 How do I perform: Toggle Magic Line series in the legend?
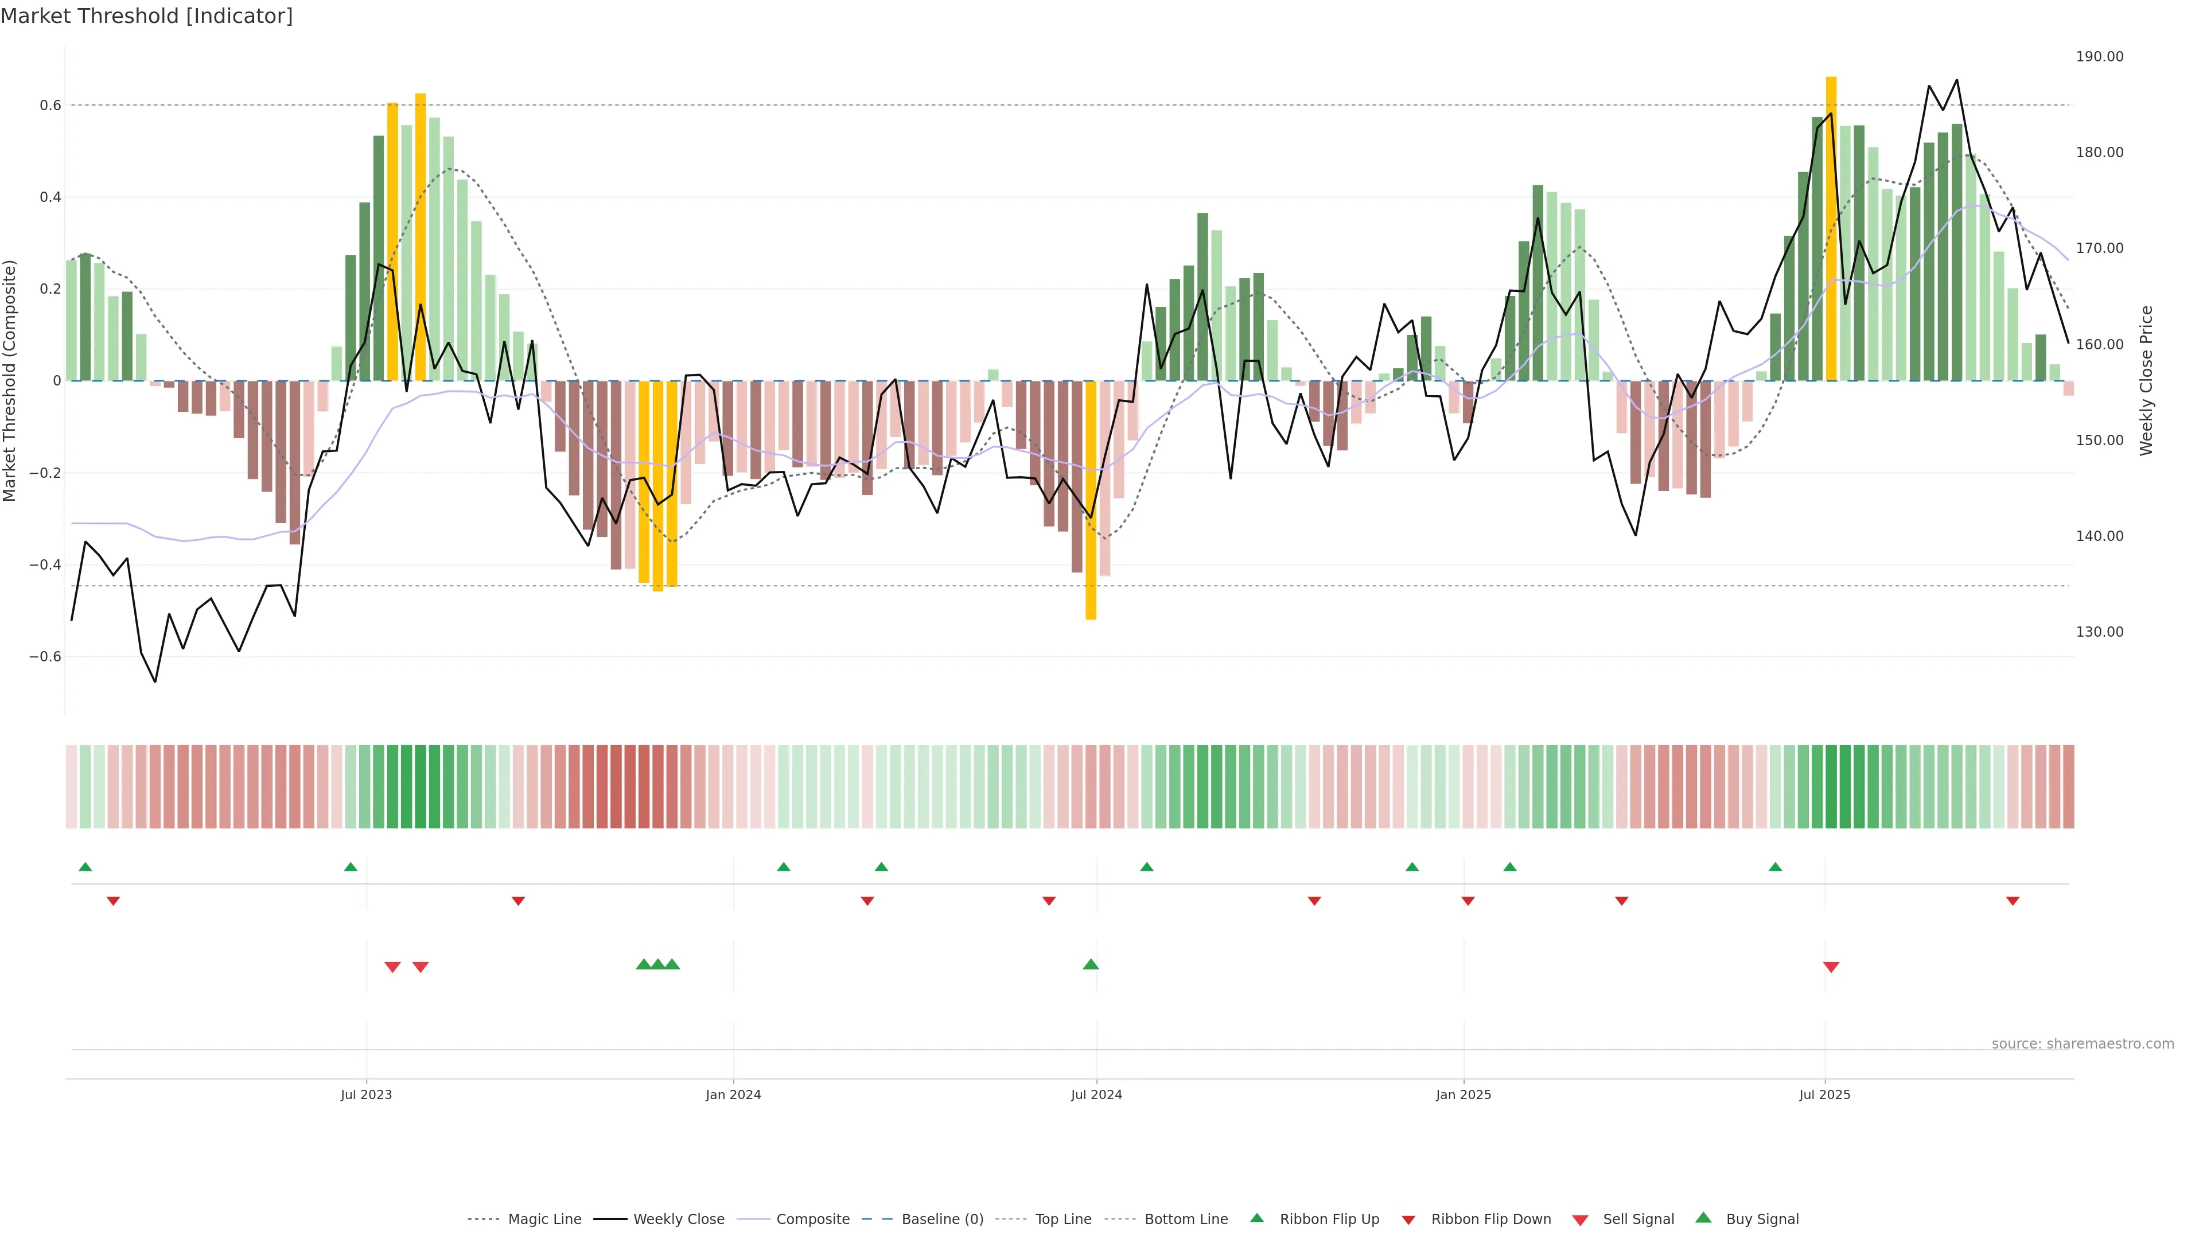click(x=544, y=1219)
